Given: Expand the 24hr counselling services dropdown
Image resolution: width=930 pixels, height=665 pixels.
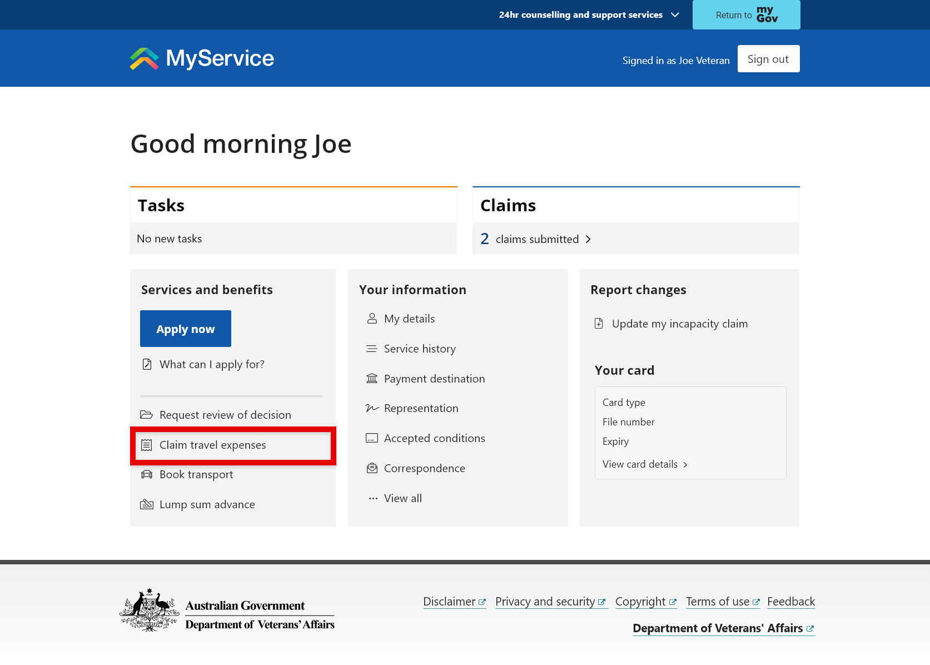Looking at the screenshot, I should [x=674, y=14].
